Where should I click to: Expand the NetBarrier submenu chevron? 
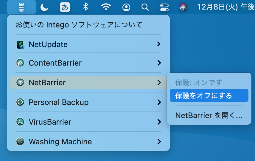click(x=159, y=83)
